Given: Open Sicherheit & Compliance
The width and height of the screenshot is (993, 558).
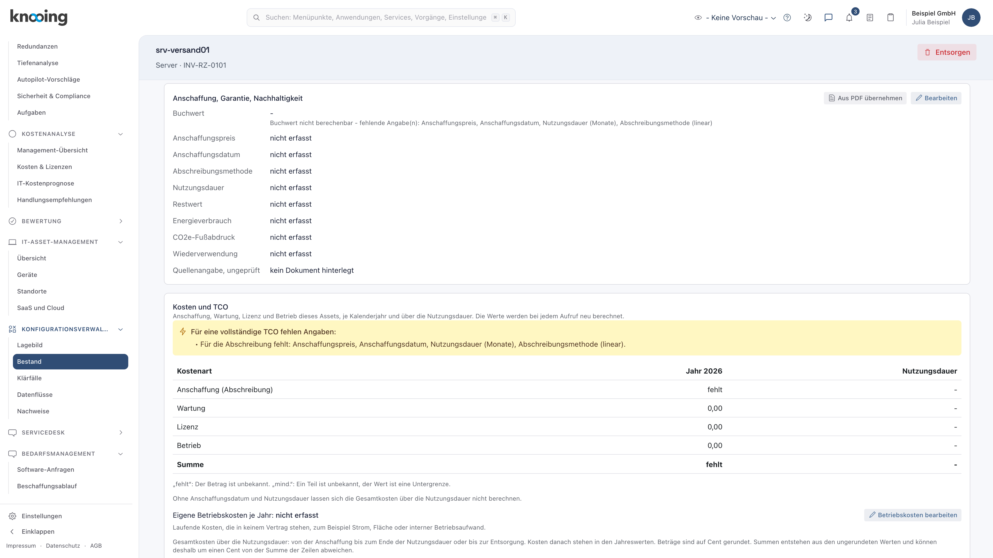Looking at the screenshot, I should tap(54, 96).
